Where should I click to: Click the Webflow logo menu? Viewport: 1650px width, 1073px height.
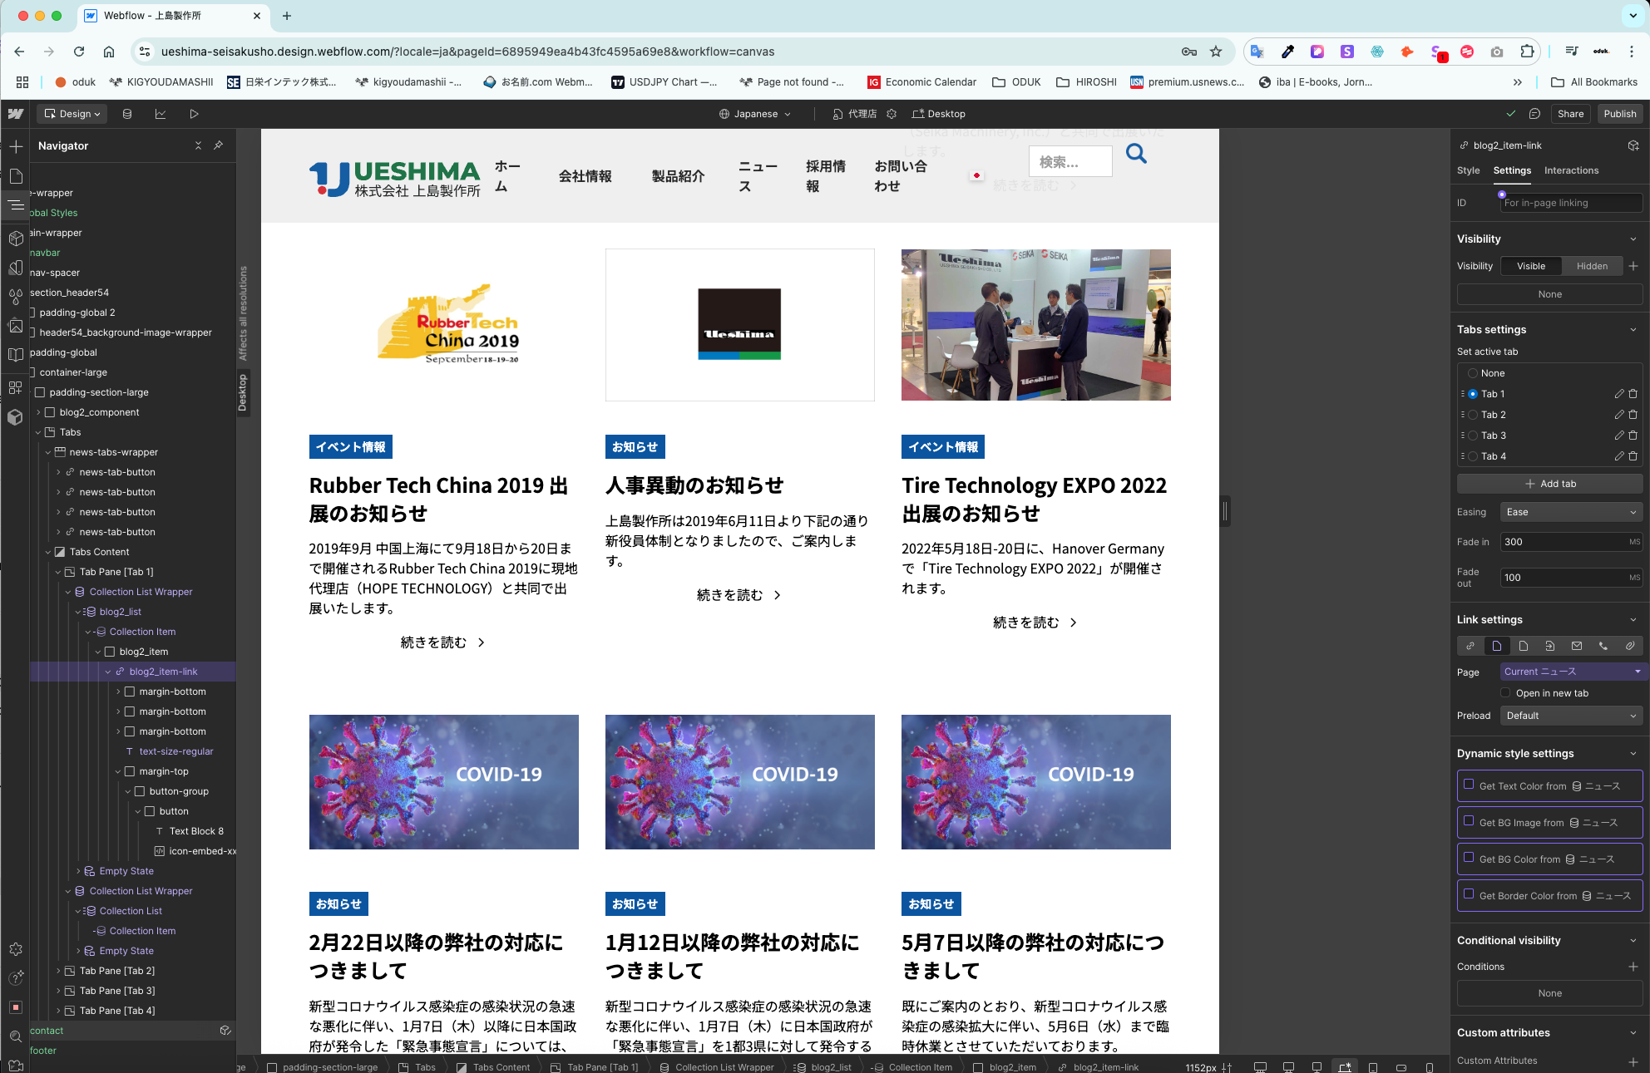[x=16, y=114]
